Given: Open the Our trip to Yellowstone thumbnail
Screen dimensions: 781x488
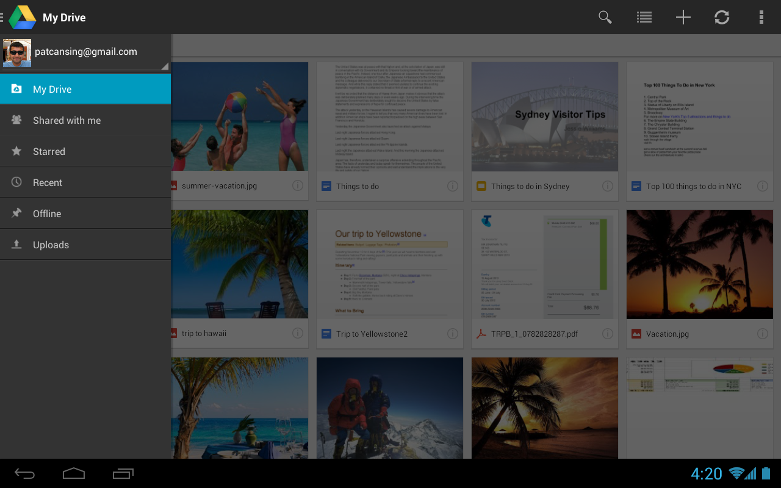Looking at the screenshot, I should coord(390,264).
